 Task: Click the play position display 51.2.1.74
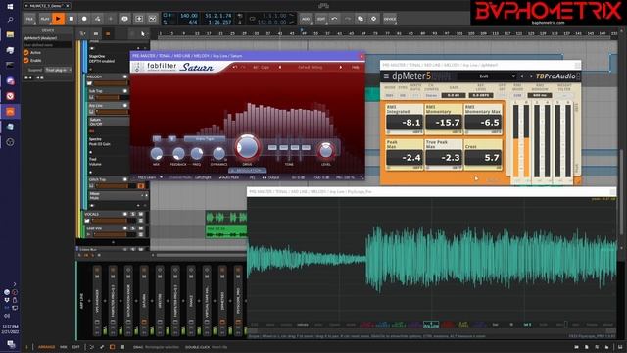(x=218, y=16)
